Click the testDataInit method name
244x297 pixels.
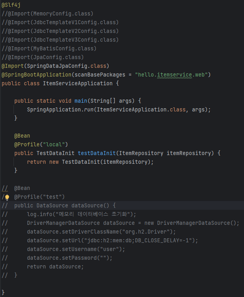(x=97, y=153)
